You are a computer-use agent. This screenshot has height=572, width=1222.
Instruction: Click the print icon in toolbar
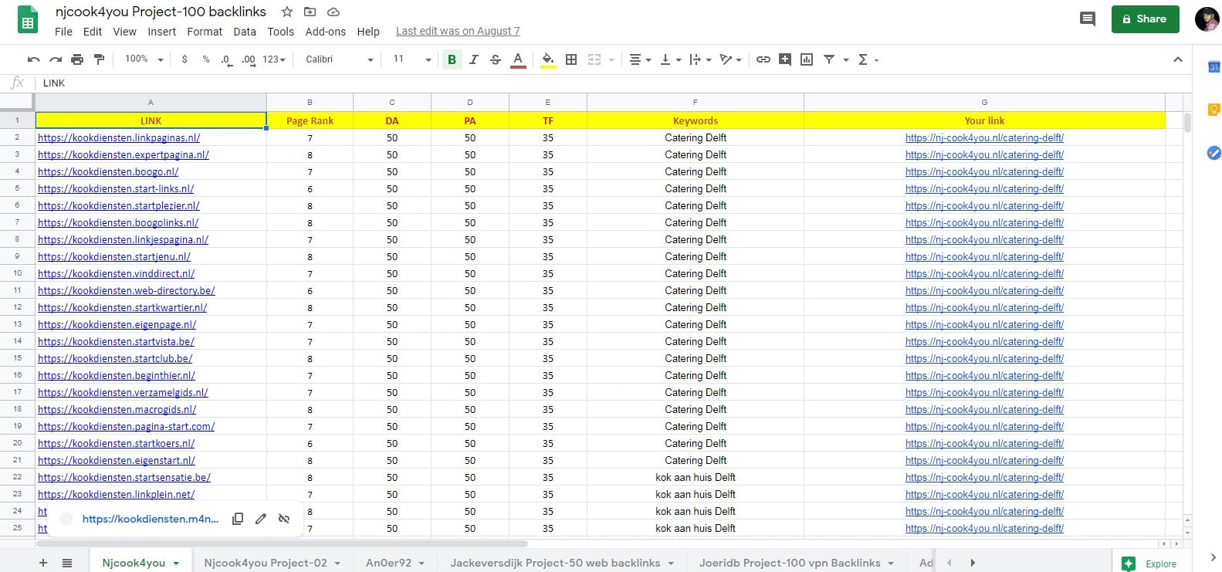pyautogui.click(x=77, y=59)
